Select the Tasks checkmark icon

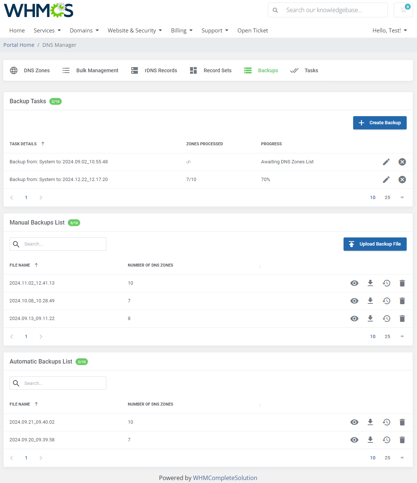294,70
